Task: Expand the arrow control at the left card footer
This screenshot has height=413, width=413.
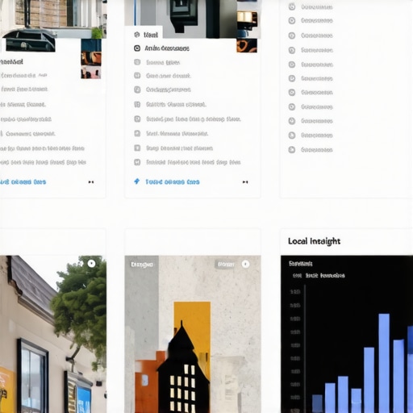Action: point(91,182)
